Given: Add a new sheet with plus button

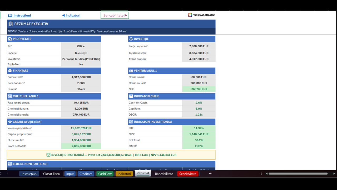Looking at the screenshot, I should 210,174.
